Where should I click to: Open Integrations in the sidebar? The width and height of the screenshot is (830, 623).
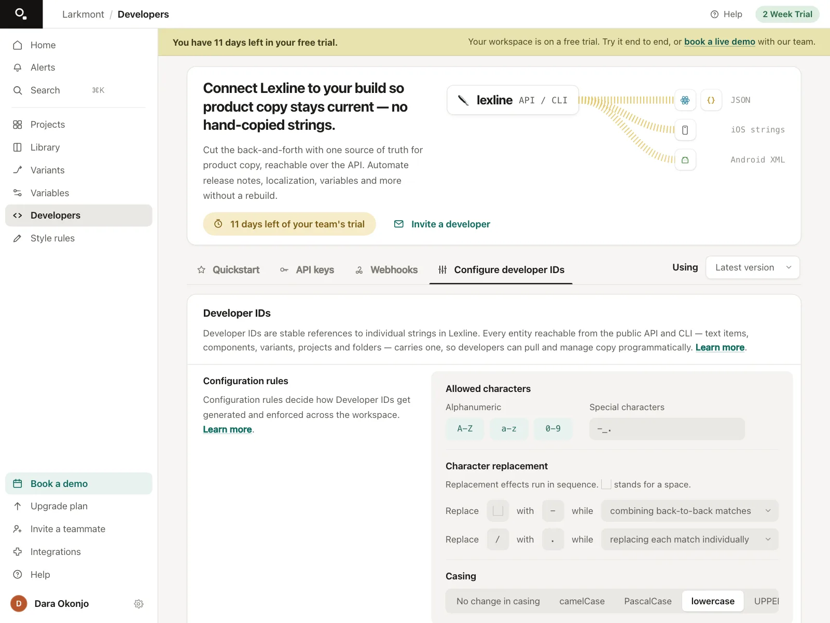79,552
